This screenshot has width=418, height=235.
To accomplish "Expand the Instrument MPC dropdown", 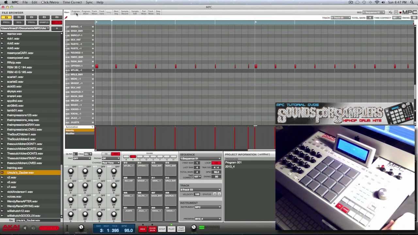I will [208, 207].
